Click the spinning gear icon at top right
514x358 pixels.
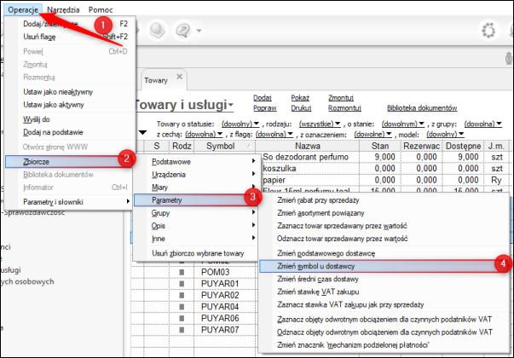pos(490,31)
